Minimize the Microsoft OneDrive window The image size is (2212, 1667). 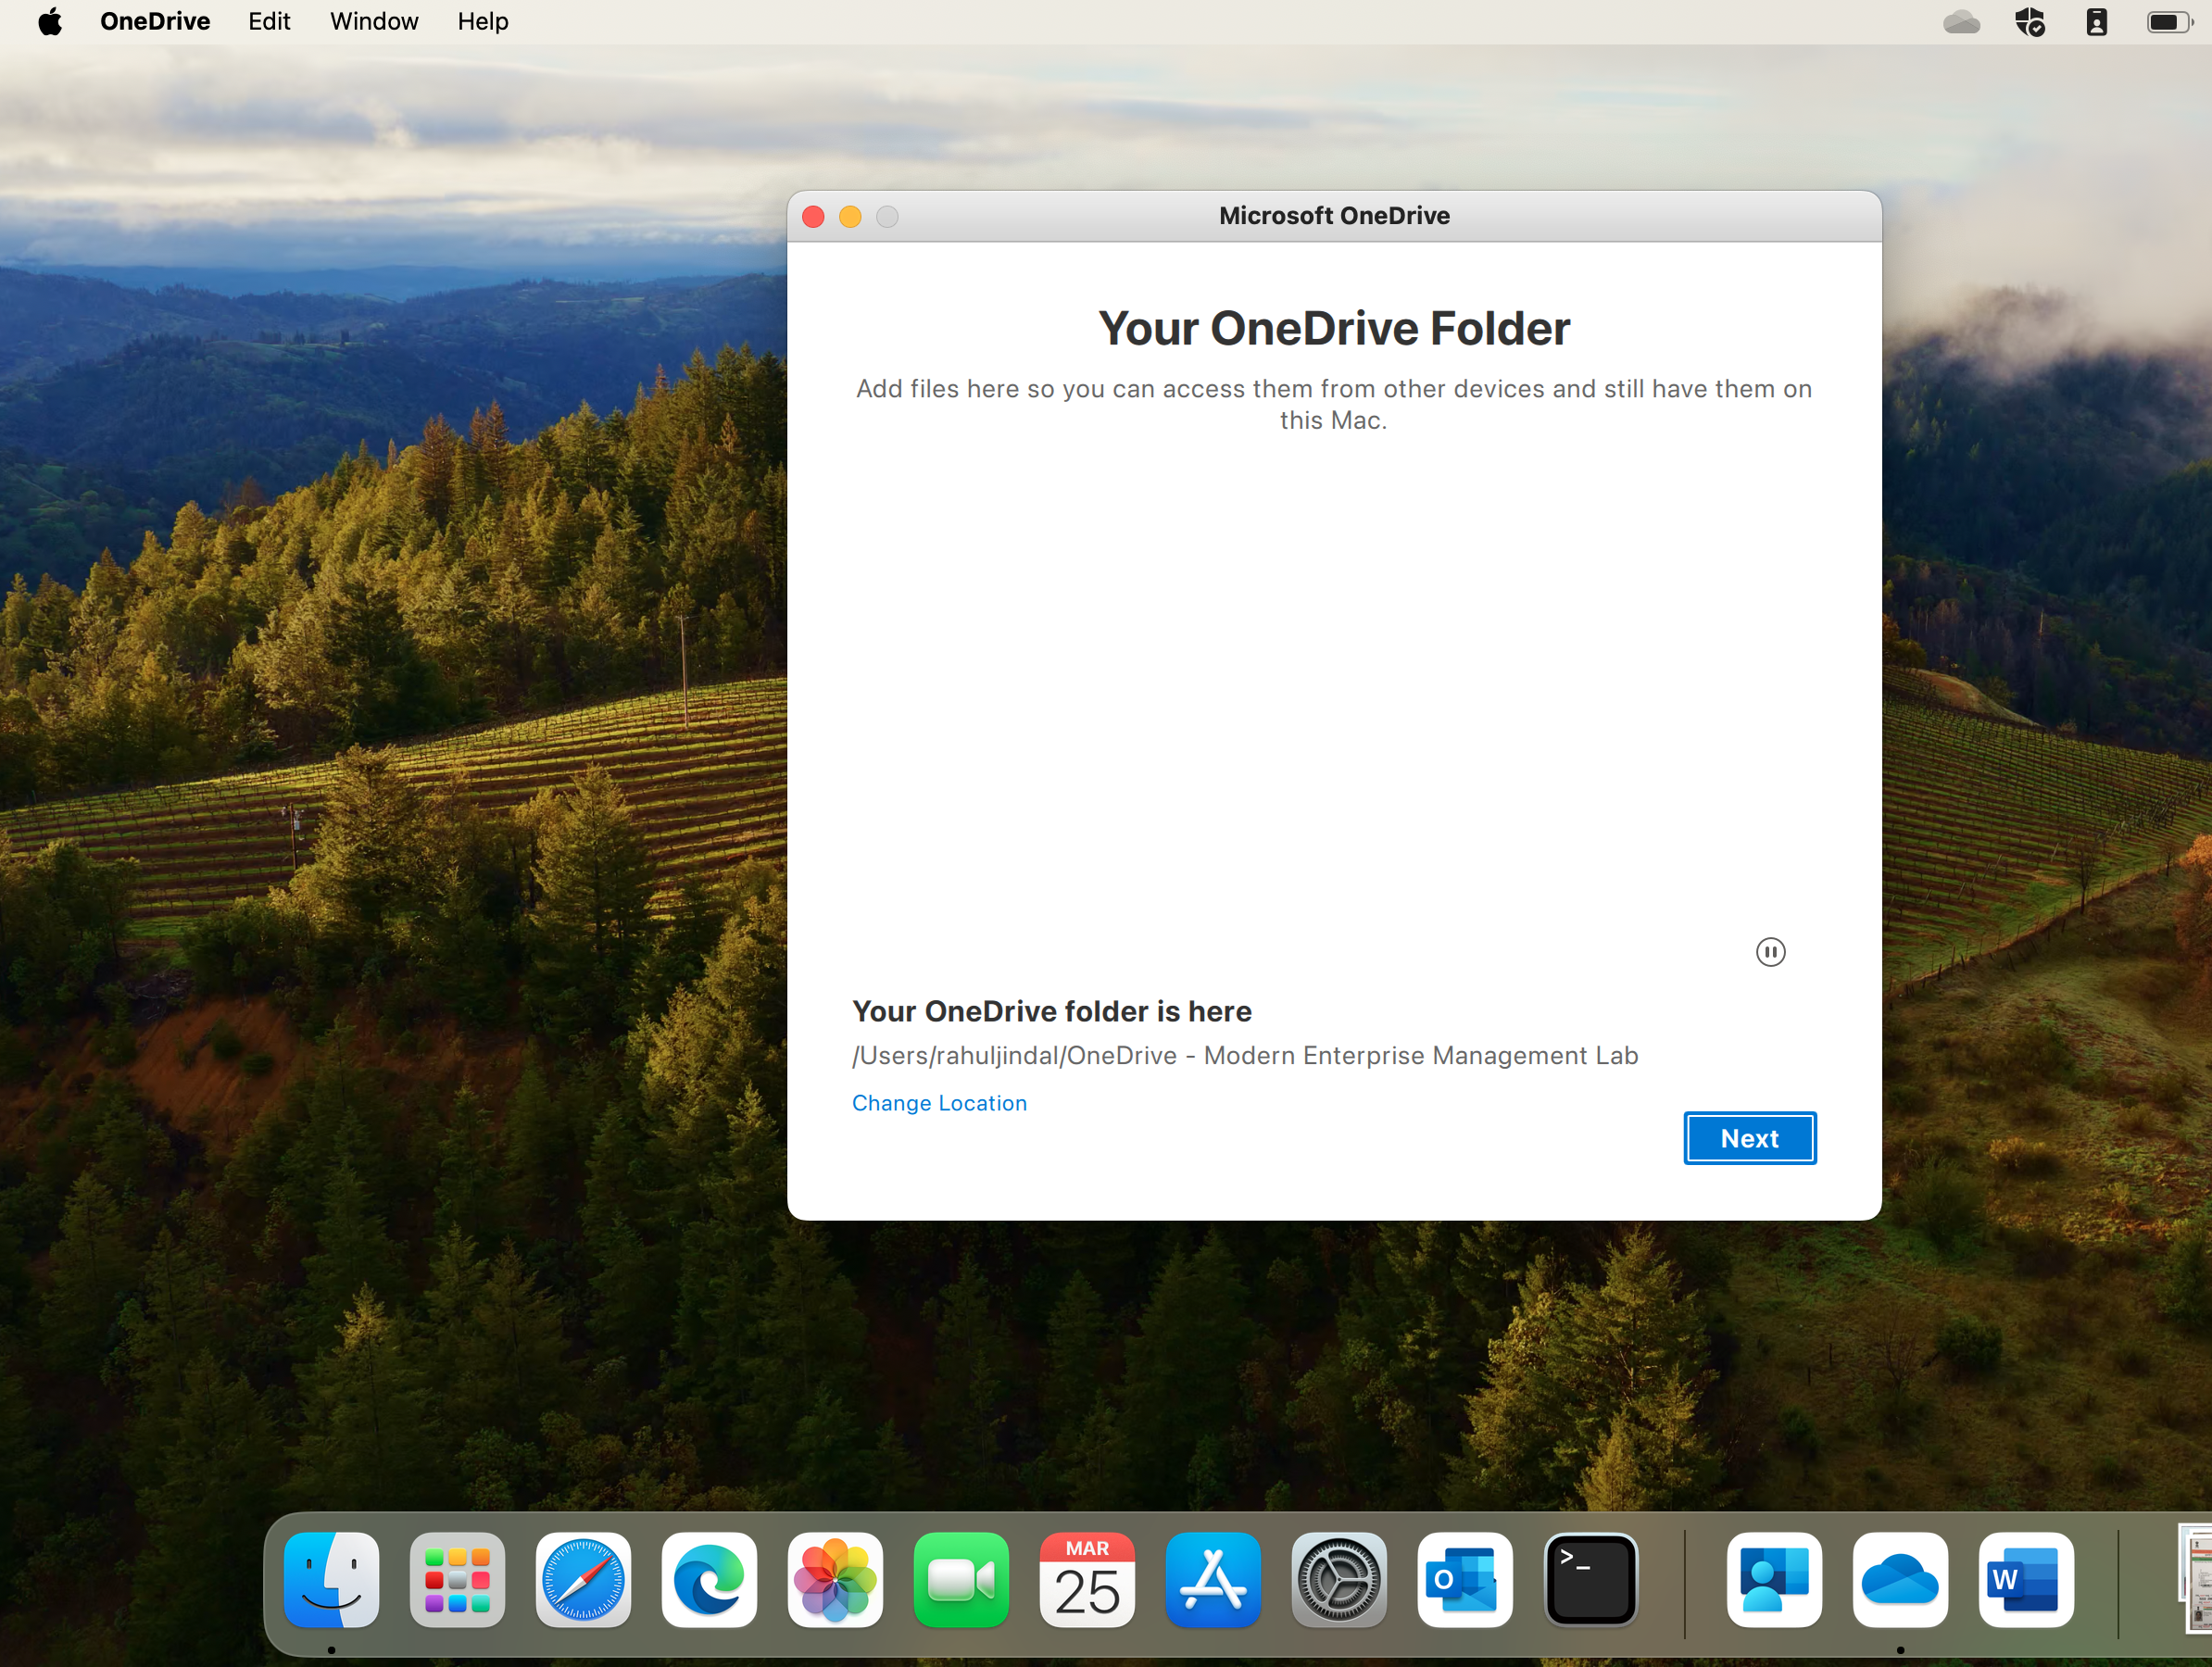[x=850, y=217]
